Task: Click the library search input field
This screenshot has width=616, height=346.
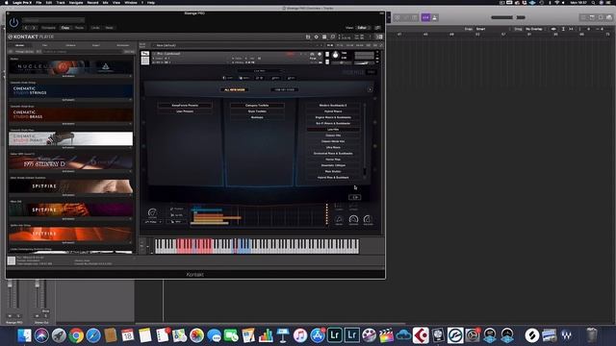Action: pyautogui.click(x=83, y=51)
